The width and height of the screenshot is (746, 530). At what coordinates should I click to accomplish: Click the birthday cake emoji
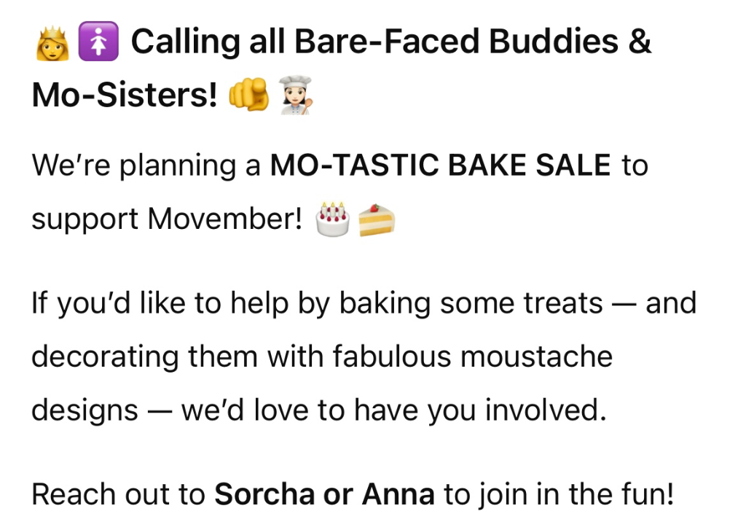tap(332, 219)
